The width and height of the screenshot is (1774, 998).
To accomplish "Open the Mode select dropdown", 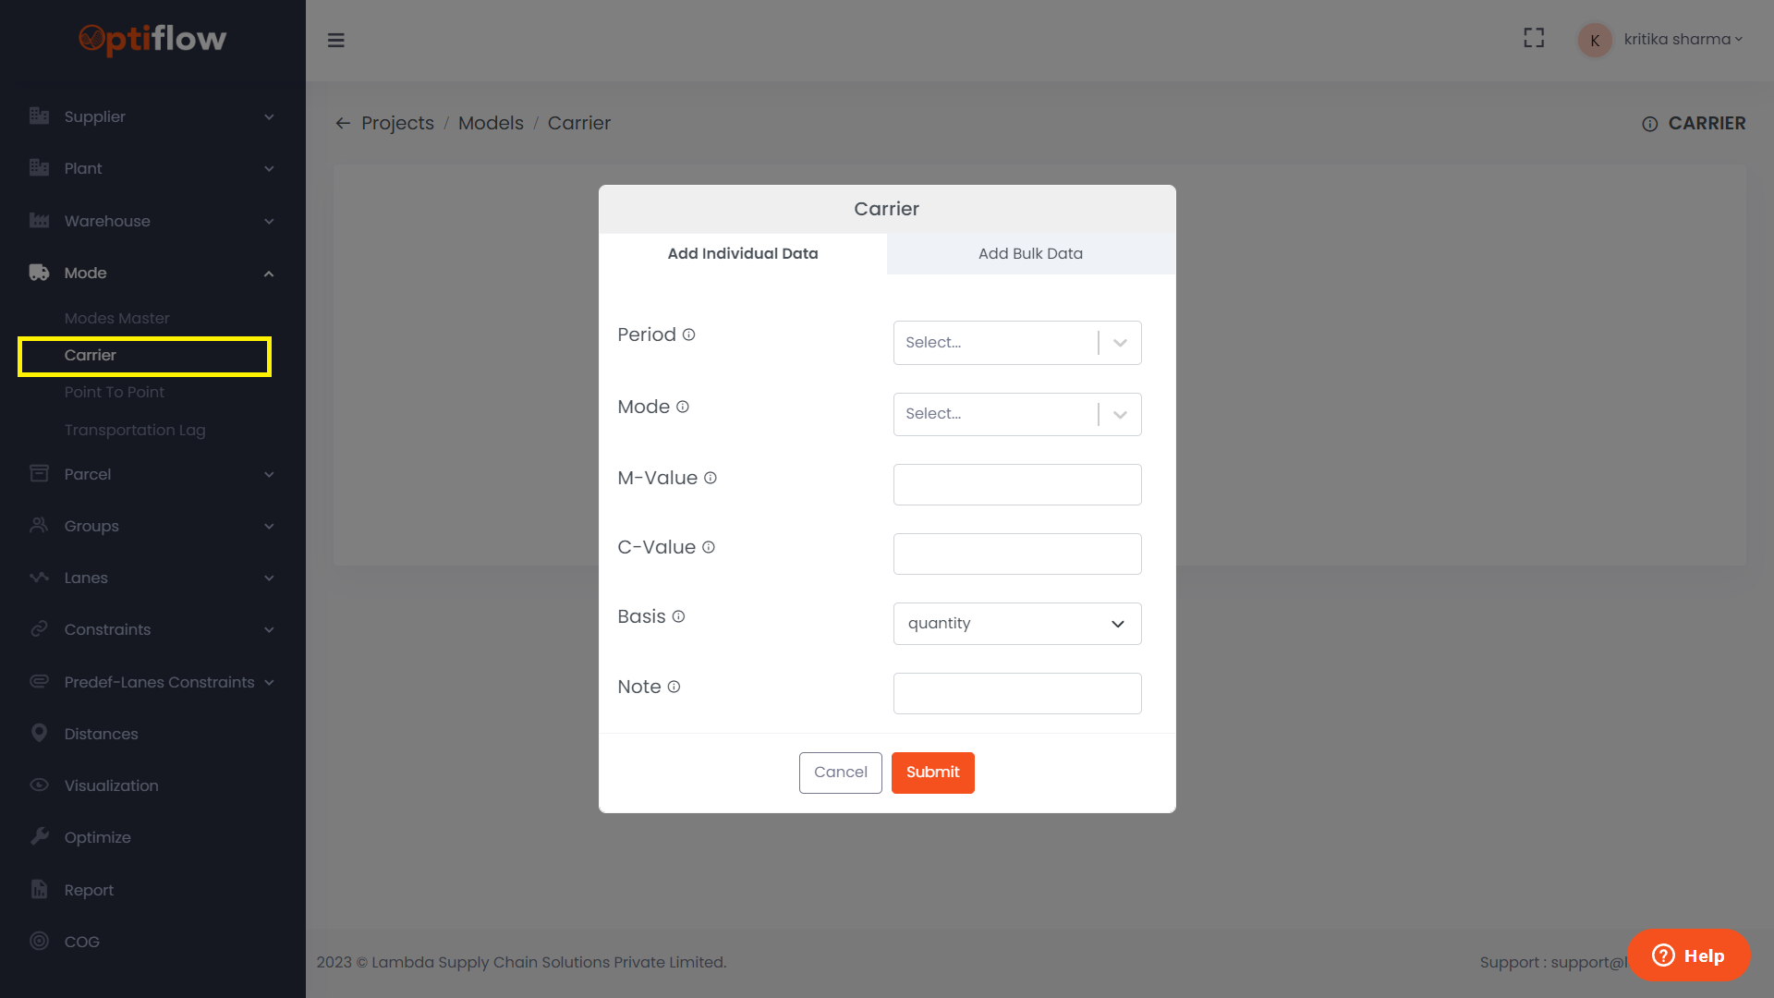I will [1016, 414].
